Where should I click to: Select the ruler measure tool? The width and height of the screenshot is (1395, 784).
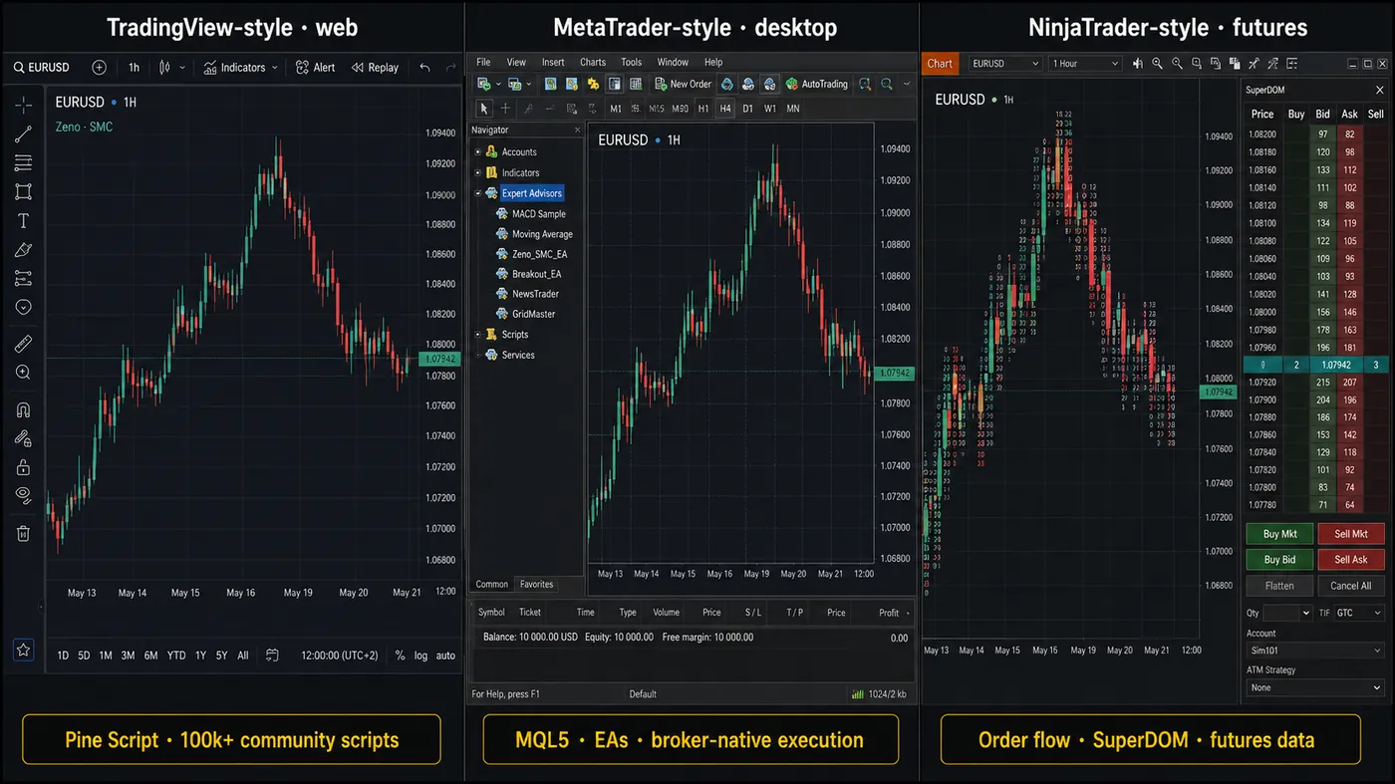tap(23, 344)
